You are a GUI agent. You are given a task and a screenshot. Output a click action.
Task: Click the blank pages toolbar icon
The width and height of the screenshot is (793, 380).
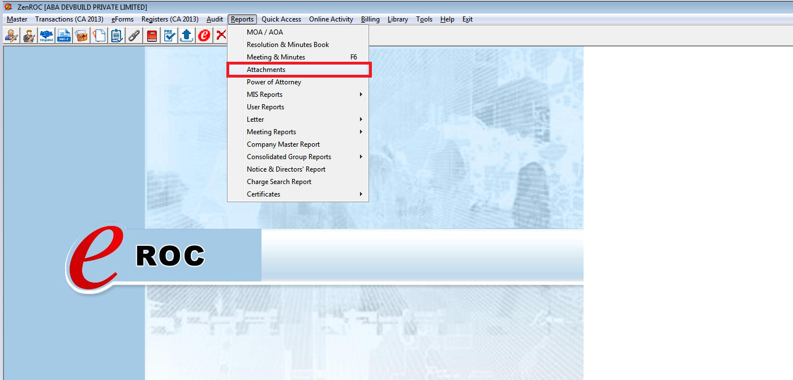pos(99,36)
